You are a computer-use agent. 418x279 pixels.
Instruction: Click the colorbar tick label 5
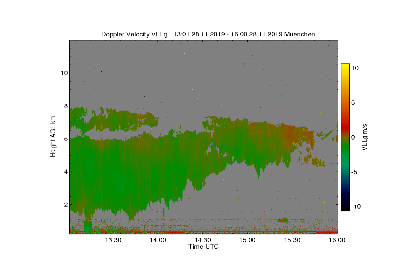click(353, 103)
